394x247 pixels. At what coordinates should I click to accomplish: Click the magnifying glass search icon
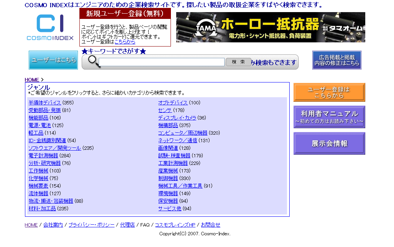[94, 62]
